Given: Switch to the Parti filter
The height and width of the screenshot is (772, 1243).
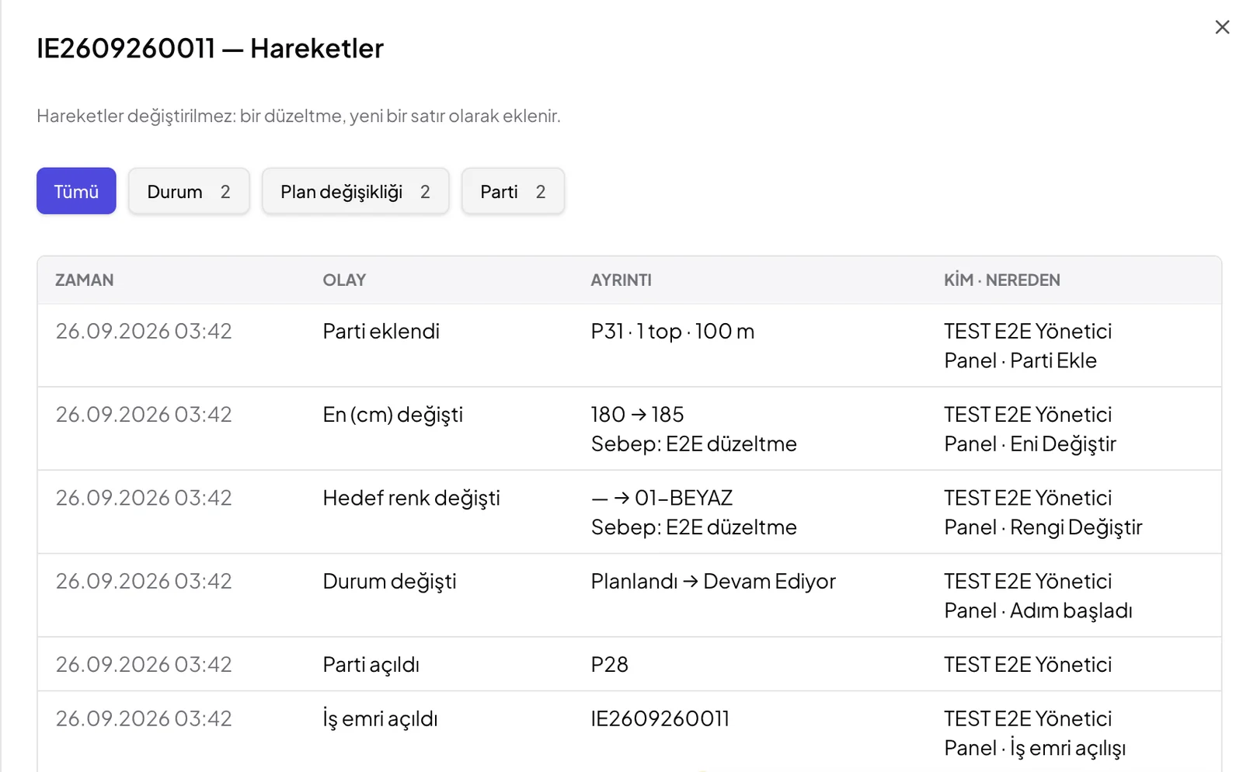Looking at the screenshot, I should (513, 191).
